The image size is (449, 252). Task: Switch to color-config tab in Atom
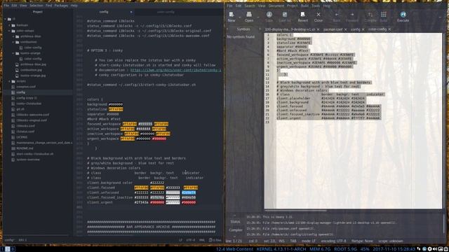(x=166, y=12)
